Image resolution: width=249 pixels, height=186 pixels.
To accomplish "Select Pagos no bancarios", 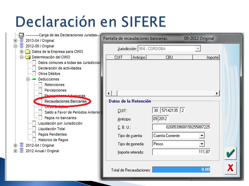I will click(60, 118).
